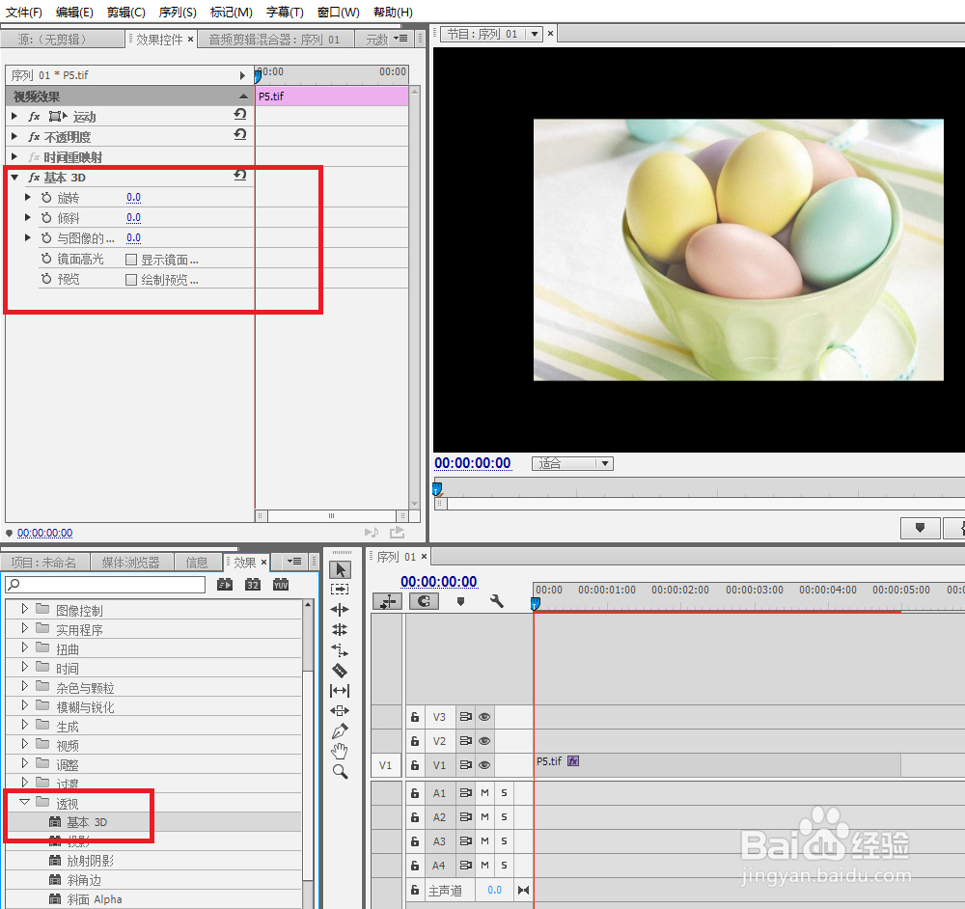Collapse the Basic 3D (基本 3D) effect
Image resolution: width=965 pixels, height=909 pixels.
coord(14,178)
